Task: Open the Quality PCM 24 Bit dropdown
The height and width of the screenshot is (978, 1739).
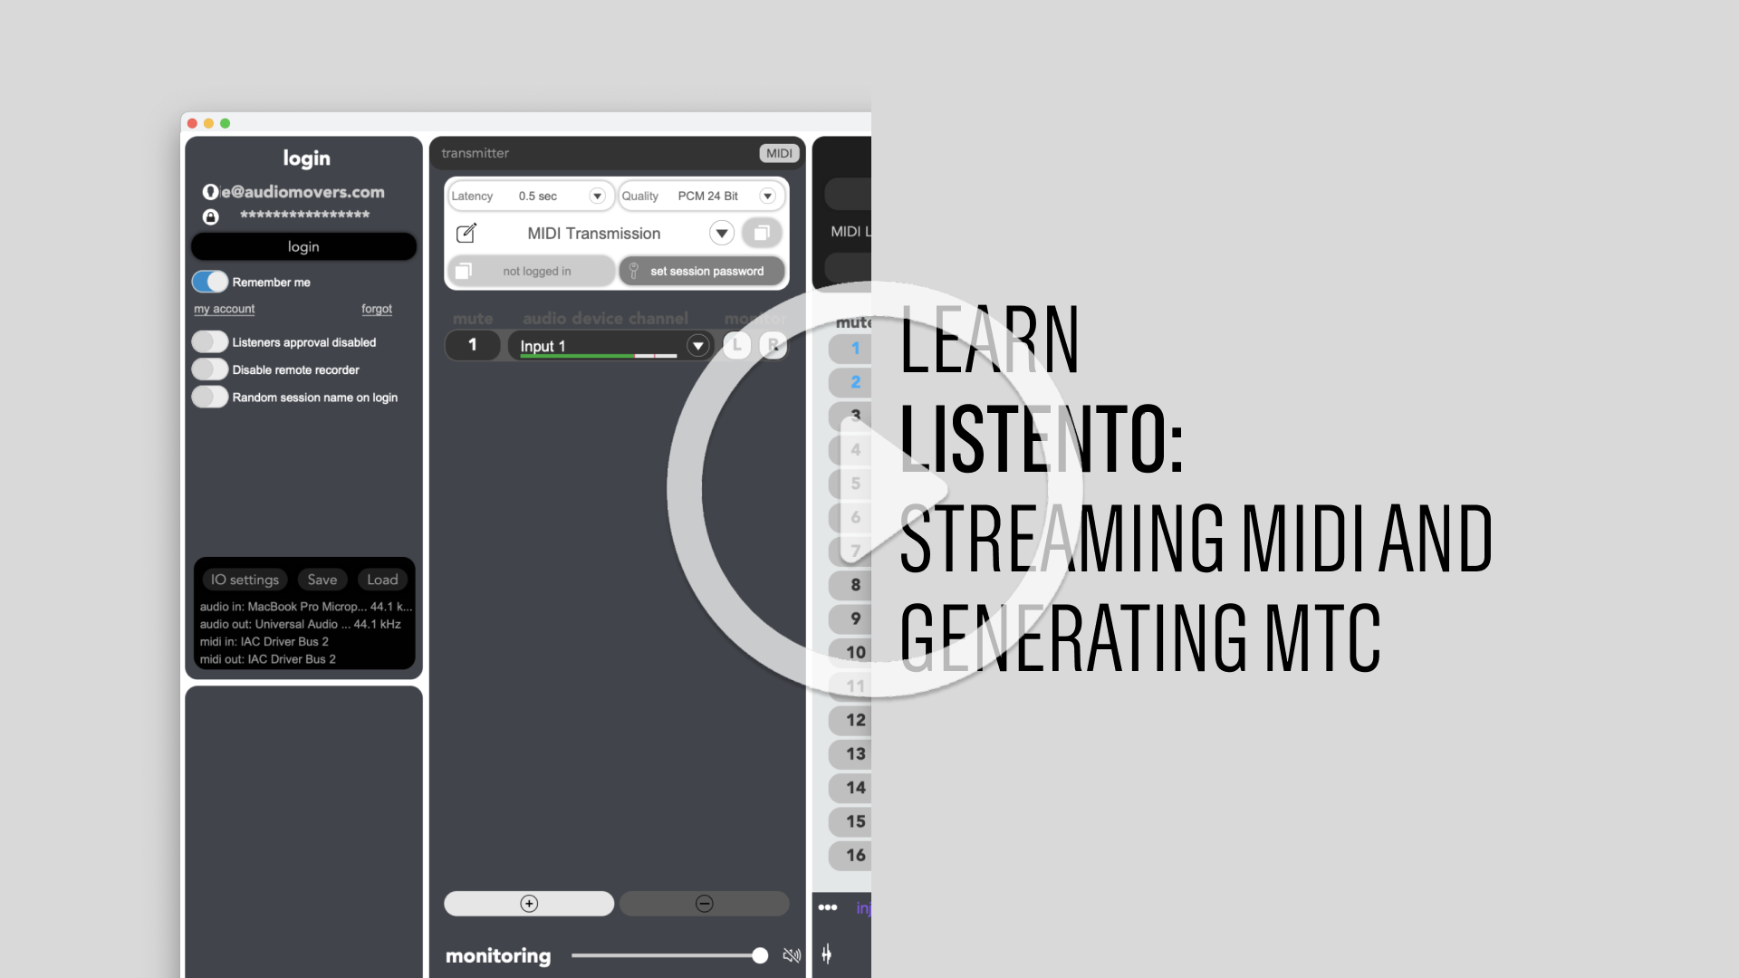Action: coord(767,196)
